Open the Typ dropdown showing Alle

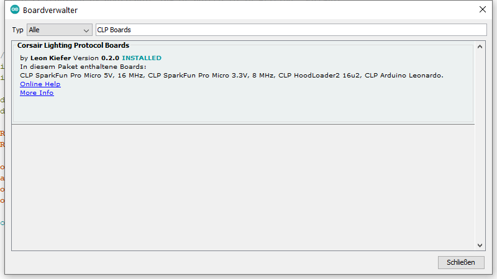(59, 30)
